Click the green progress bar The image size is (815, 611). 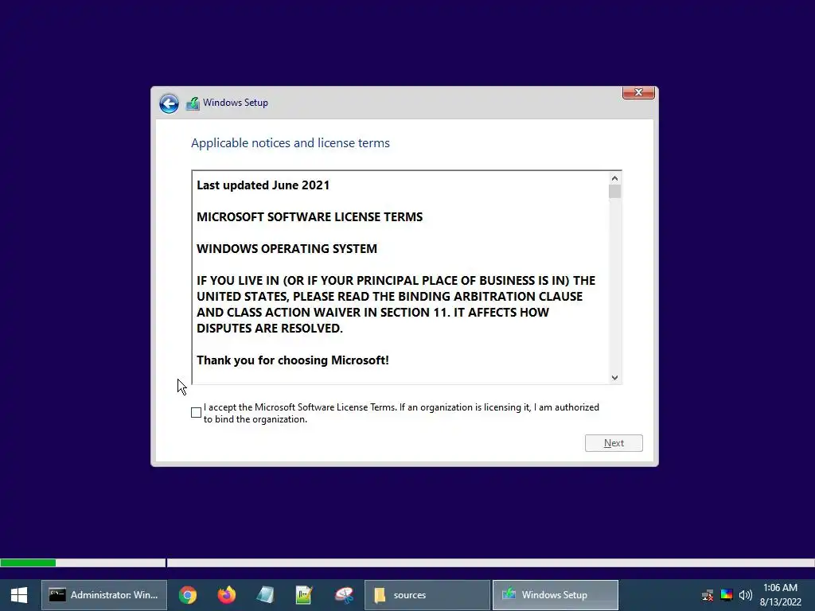point(28,562)
